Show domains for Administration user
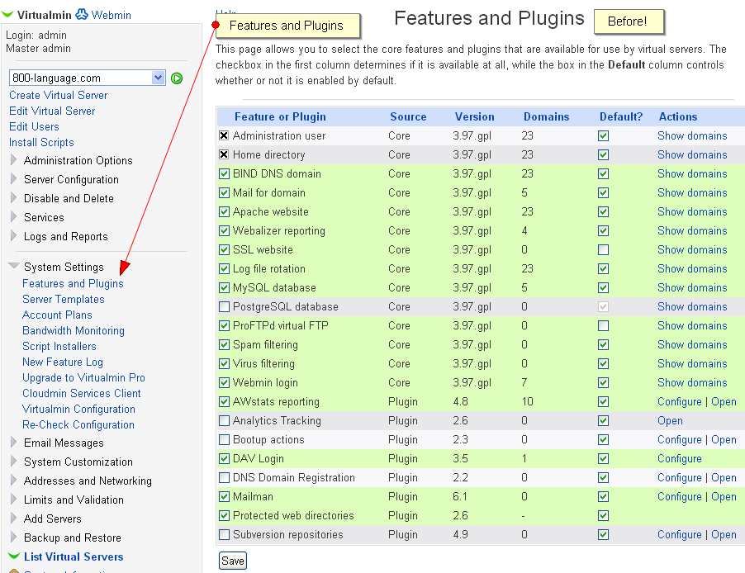The image size is (745, 573). tap(692, 135)
